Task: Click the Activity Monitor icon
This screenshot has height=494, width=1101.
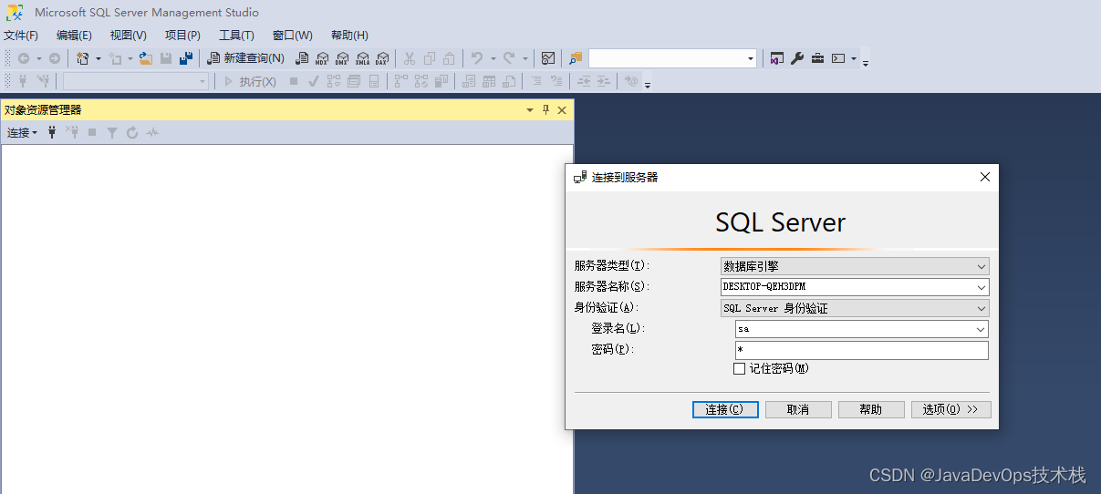Action: point(548,58)
